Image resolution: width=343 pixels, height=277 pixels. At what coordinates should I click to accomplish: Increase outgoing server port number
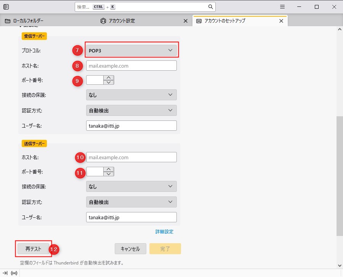click(x=109, y=169)
